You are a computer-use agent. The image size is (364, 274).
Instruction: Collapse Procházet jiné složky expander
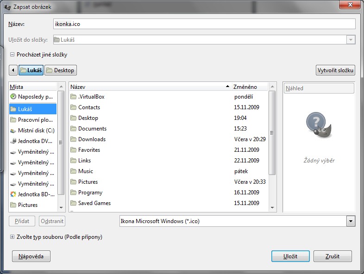(x=13, y=55)
